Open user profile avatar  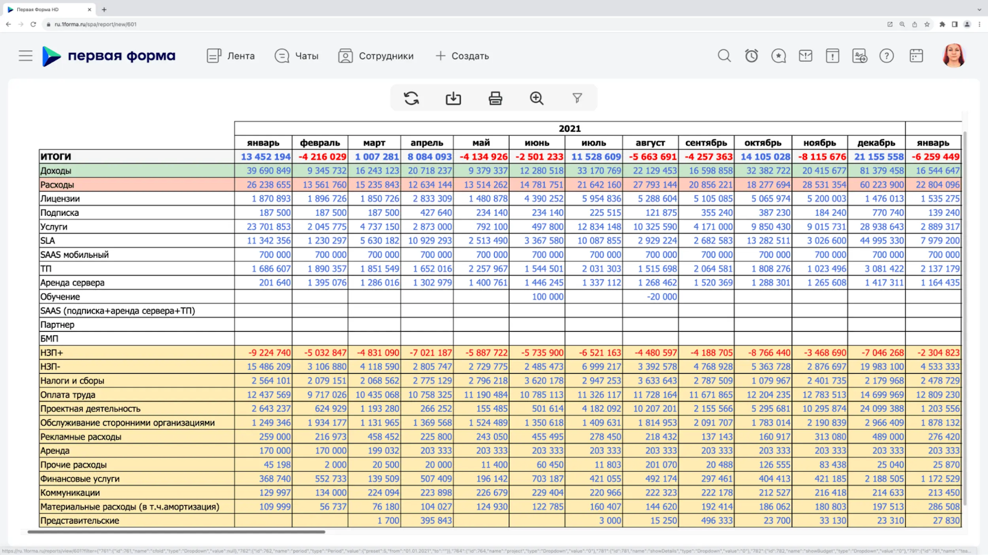tap(954, 55)
